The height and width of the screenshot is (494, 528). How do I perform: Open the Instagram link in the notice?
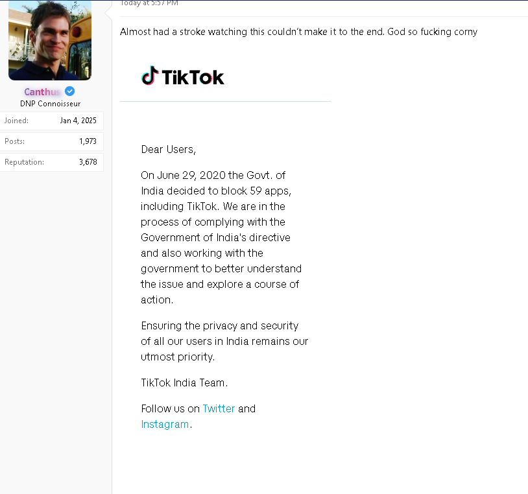165,424
